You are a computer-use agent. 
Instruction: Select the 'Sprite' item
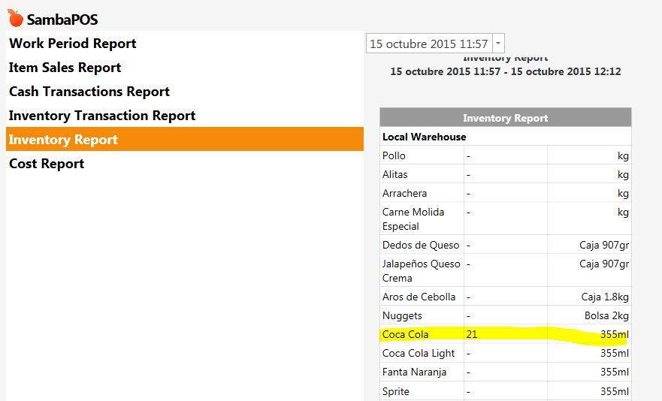(395, 391)
